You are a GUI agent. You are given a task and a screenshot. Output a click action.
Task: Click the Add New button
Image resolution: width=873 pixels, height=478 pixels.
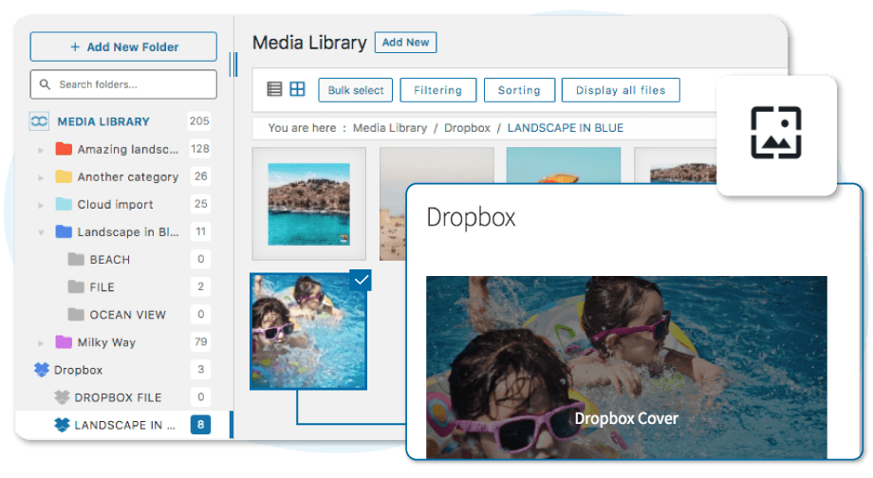coord(406,43)
